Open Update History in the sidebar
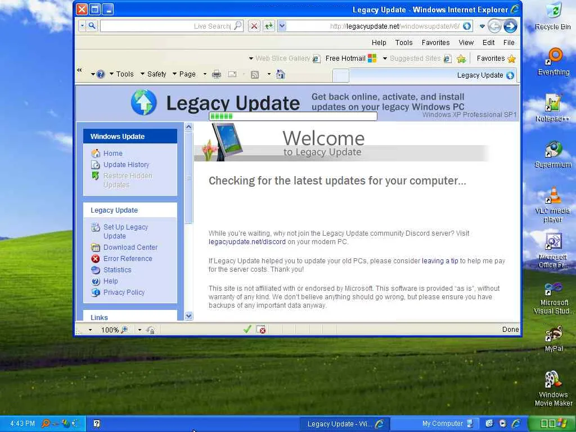The height and width of the screenshot is (432, 576). (126, 165)
